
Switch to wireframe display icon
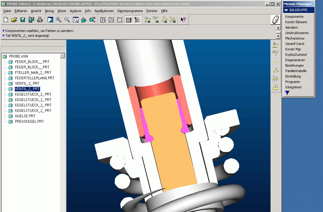(103, 20)
